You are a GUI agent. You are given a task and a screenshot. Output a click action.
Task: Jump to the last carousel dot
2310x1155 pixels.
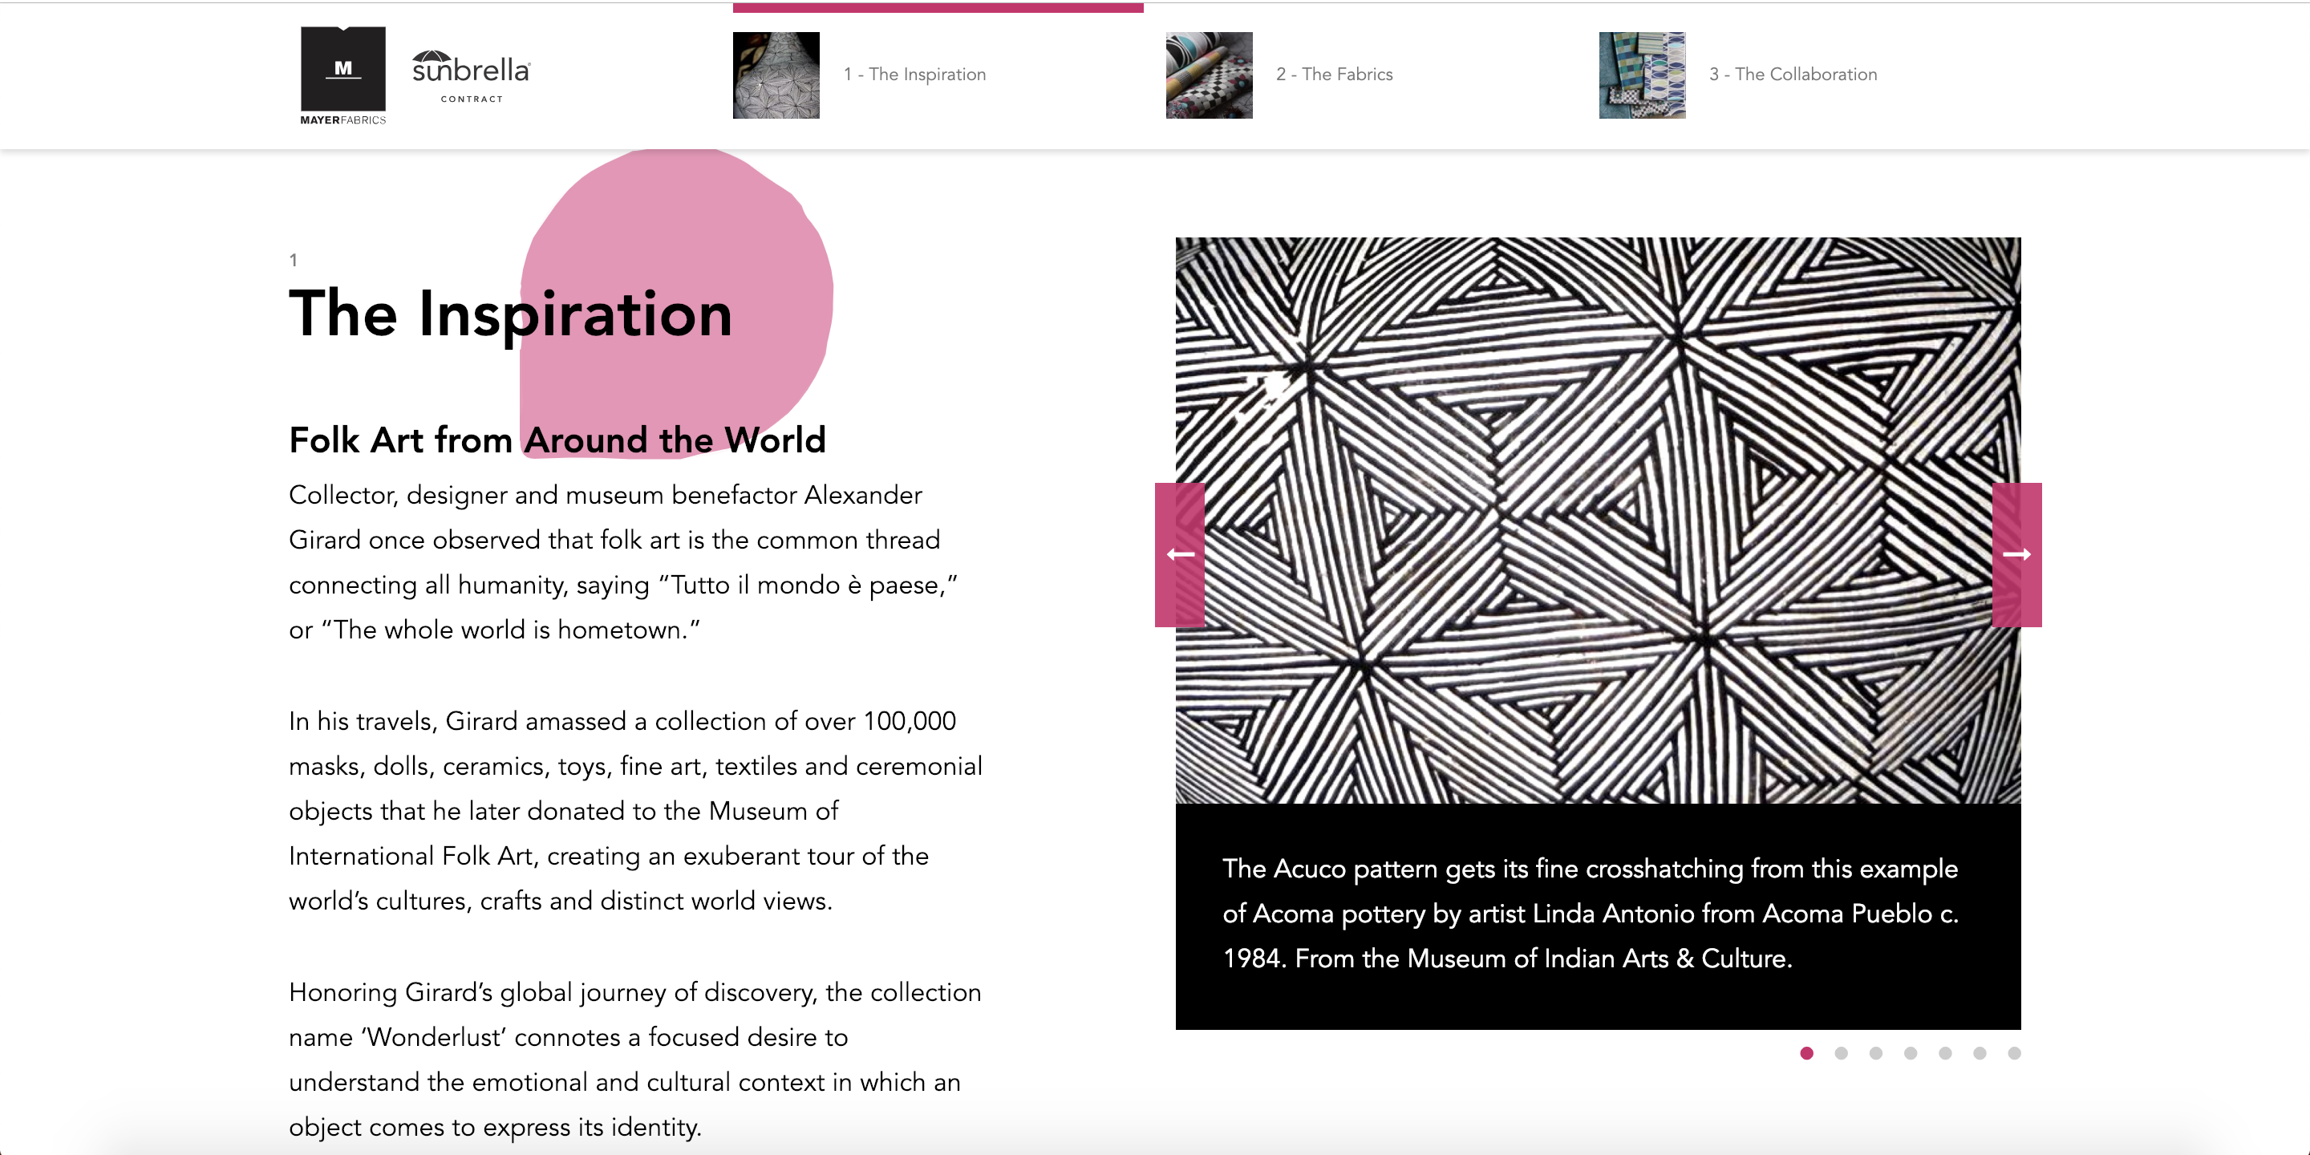[x=2014, y=1053]
